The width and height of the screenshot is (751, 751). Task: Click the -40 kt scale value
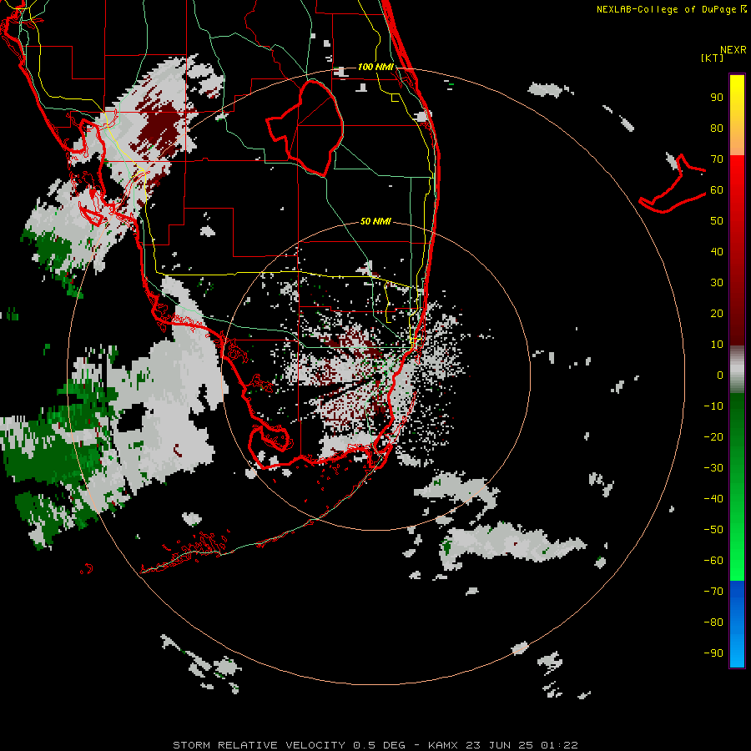(x=713, y=499)
